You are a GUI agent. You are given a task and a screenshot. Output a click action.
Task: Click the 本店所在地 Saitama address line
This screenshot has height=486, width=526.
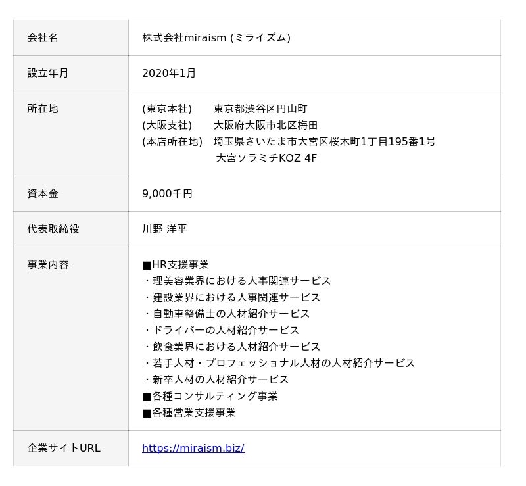289,141
